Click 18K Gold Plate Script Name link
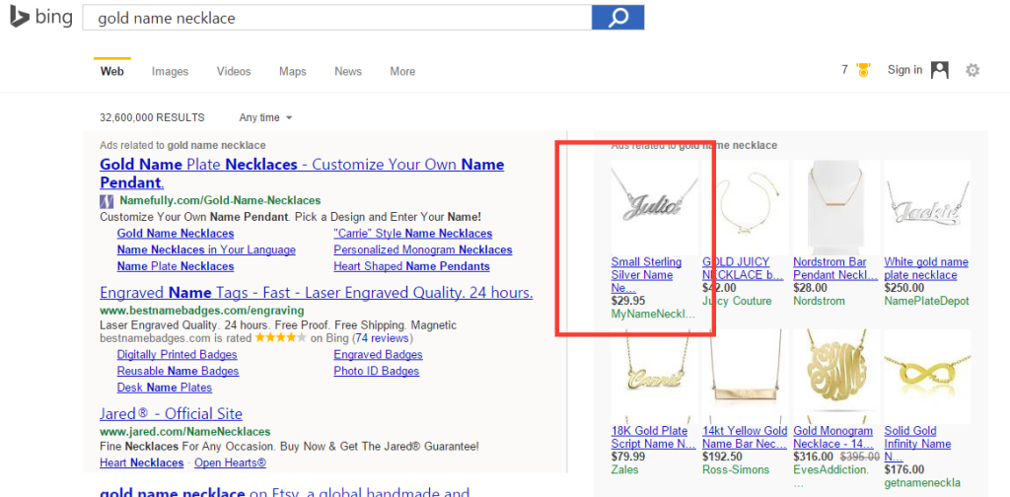 coord(653,437)
